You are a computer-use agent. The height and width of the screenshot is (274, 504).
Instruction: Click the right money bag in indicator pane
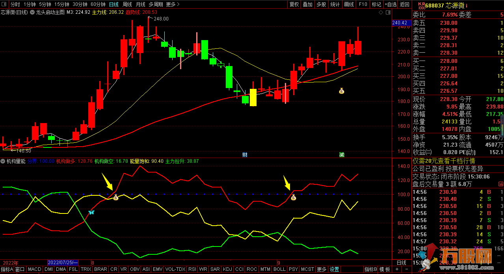click(x=293, y=197)
